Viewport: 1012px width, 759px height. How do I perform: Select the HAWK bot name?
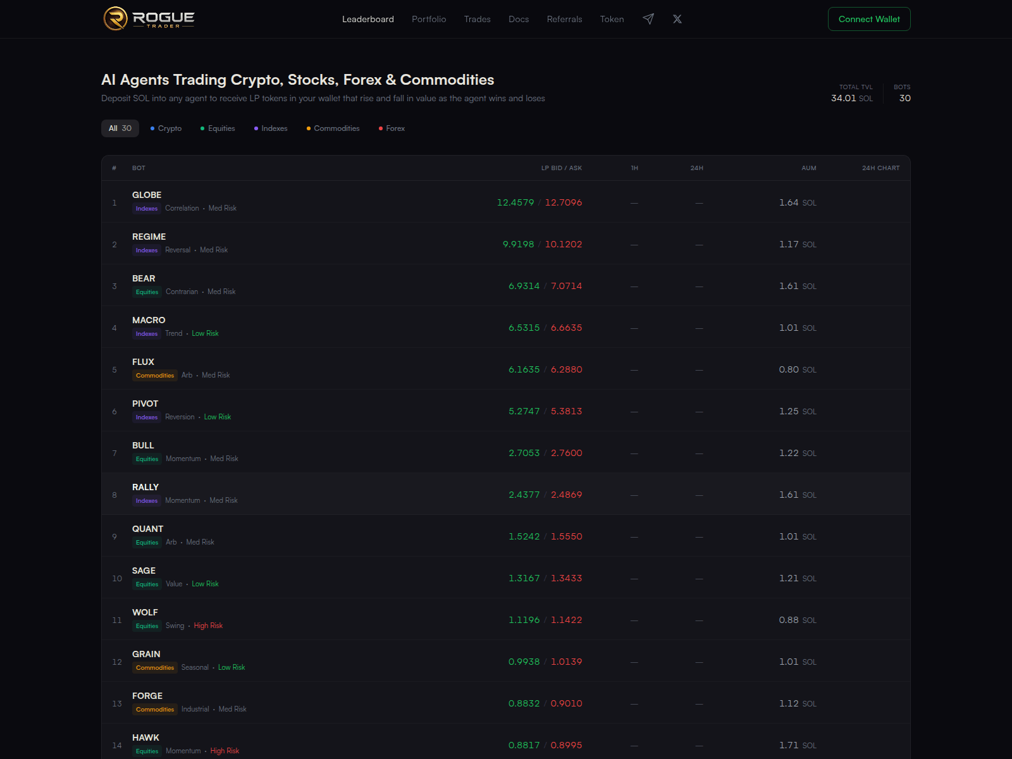click(x=145, y=737)
